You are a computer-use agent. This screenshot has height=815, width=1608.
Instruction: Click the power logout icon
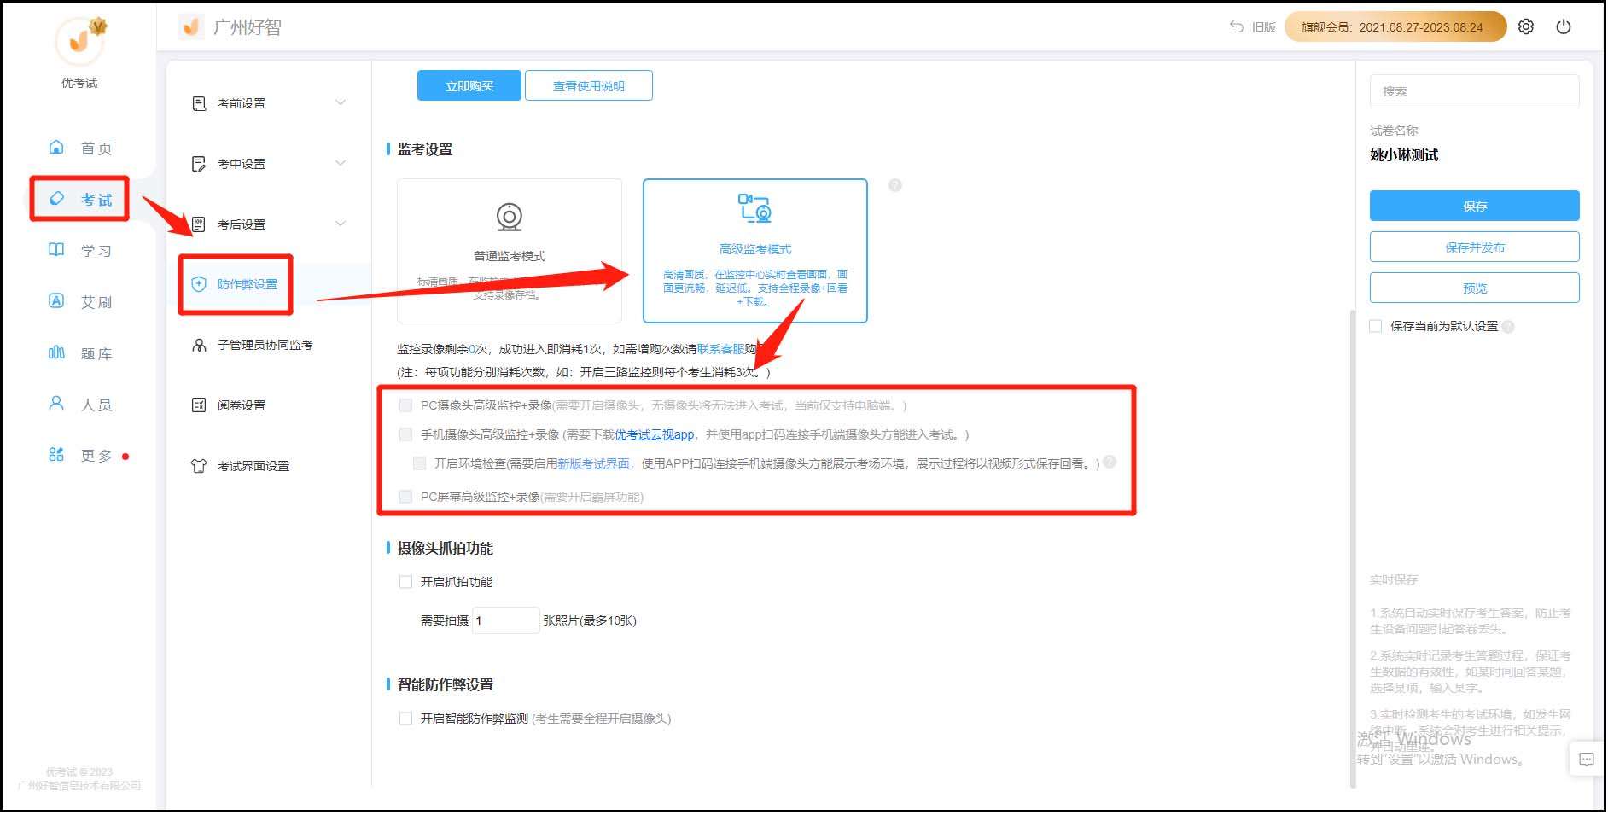1564,26
